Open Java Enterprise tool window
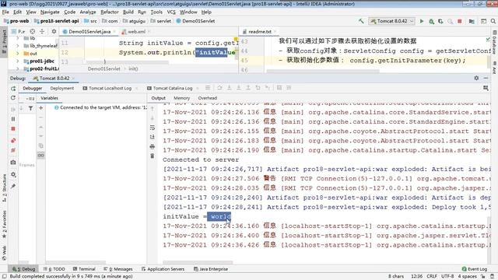 pyautogui.click(x=211, y=269)
